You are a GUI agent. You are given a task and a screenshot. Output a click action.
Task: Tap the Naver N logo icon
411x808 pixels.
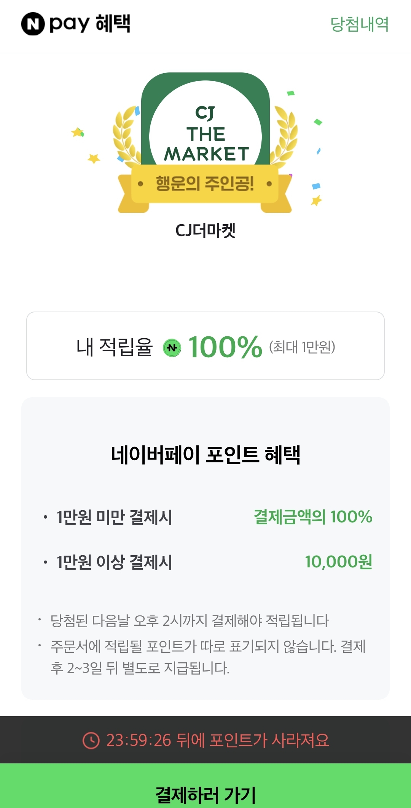coord(33,24)
